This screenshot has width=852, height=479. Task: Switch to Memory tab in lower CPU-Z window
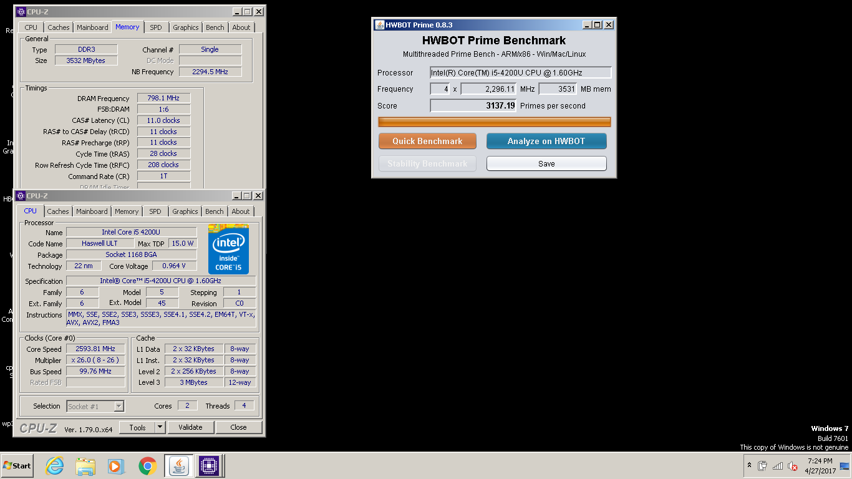click(x=127, y=211)
